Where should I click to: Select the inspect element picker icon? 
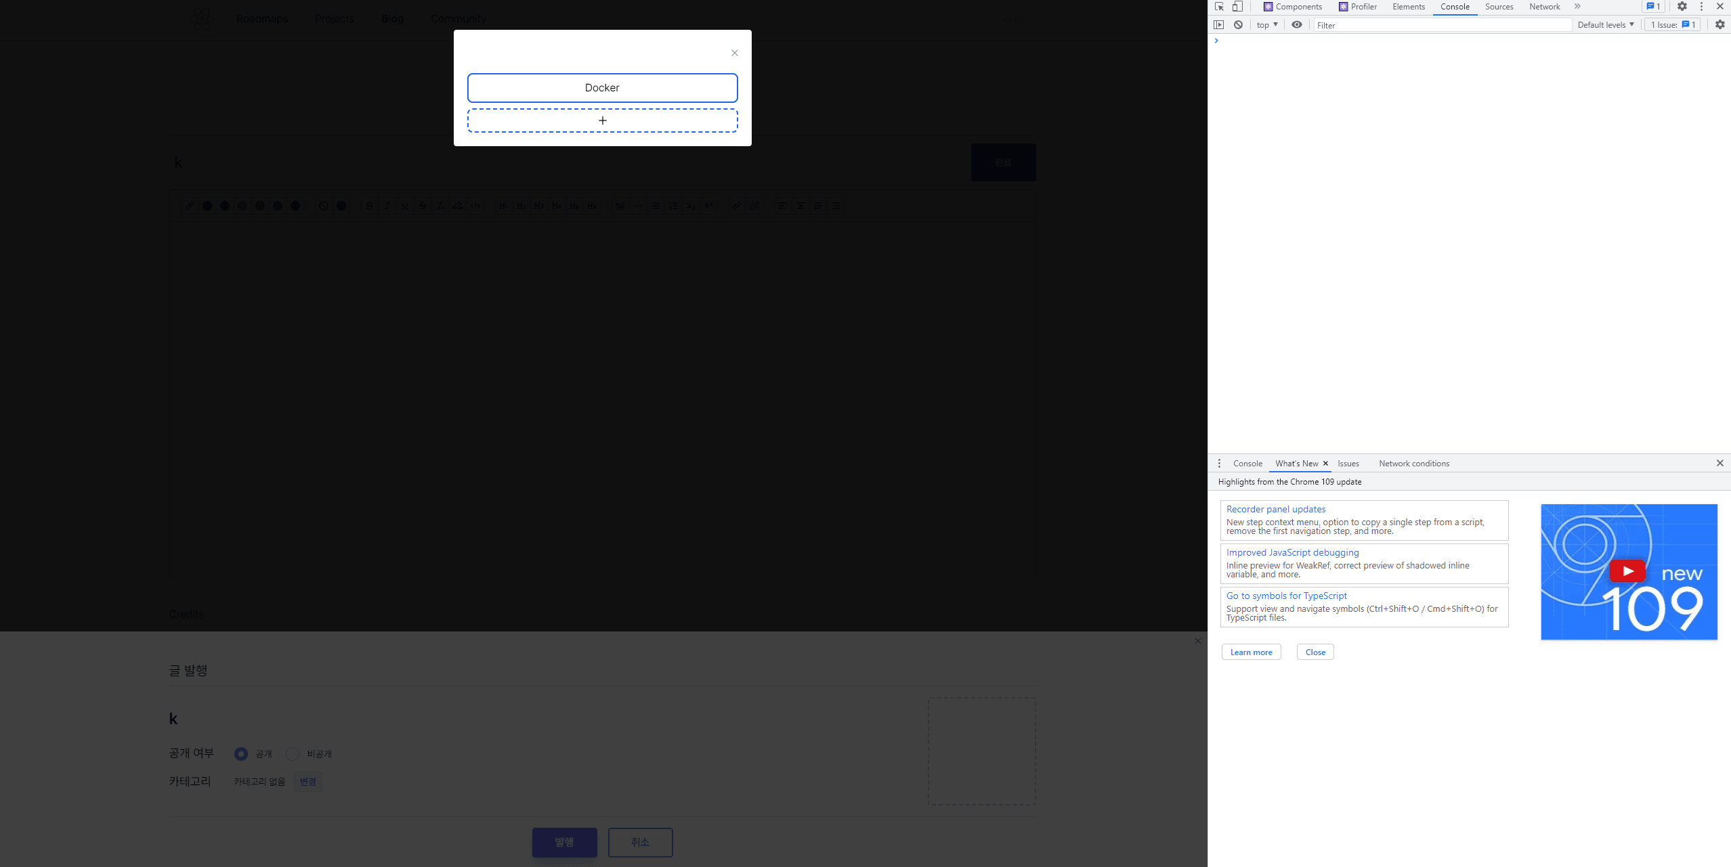click(1219, 7)
